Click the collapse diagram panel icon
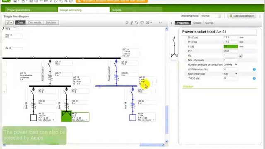 (x=160, y=23)
